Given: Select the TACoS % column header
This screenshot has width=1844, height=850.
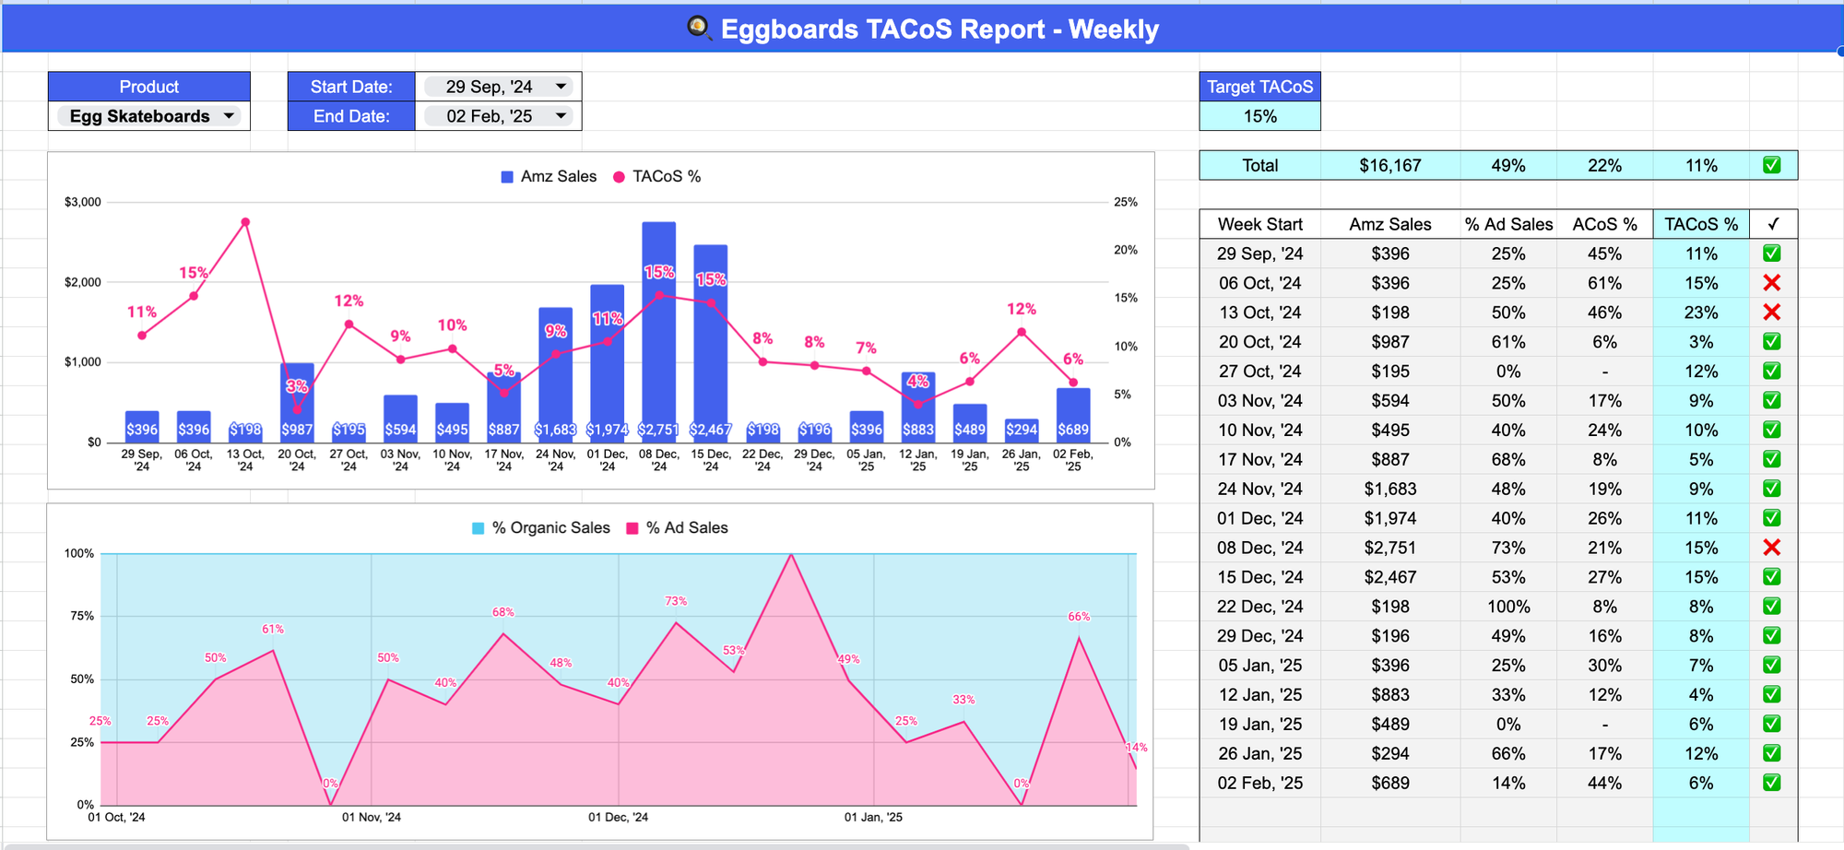Looking at the screenshot, I should click(x=1701, y=224).
